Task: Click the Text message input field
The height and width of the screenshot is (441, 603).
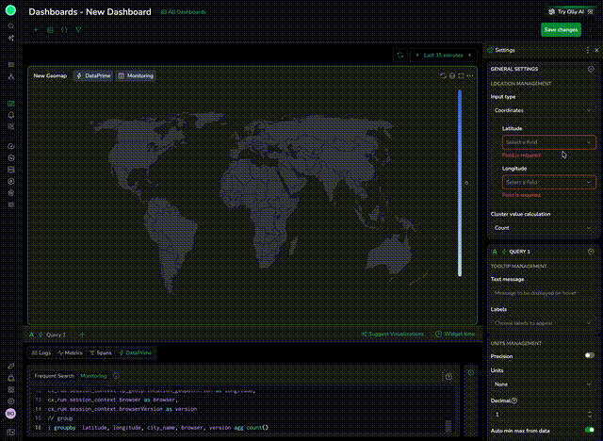Action: [x=543, y=294]
